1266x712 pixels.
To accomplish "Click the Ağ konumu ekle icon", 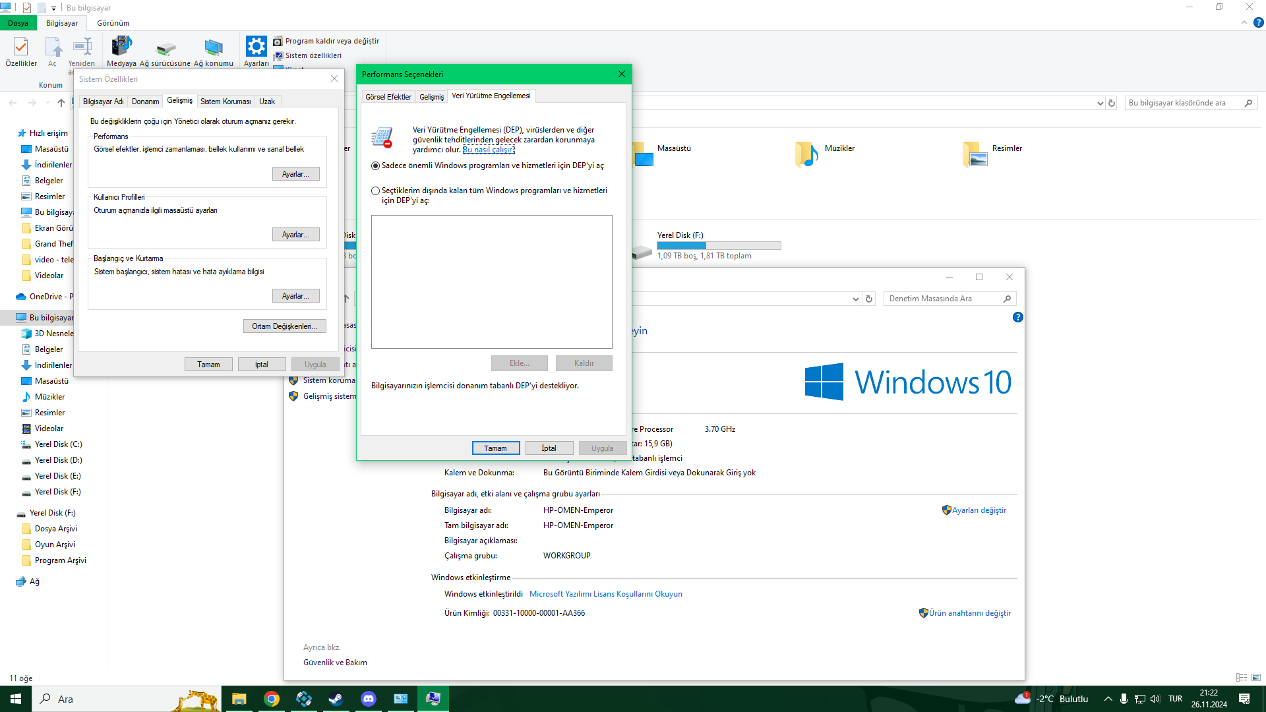I will [x=213, y=47].
